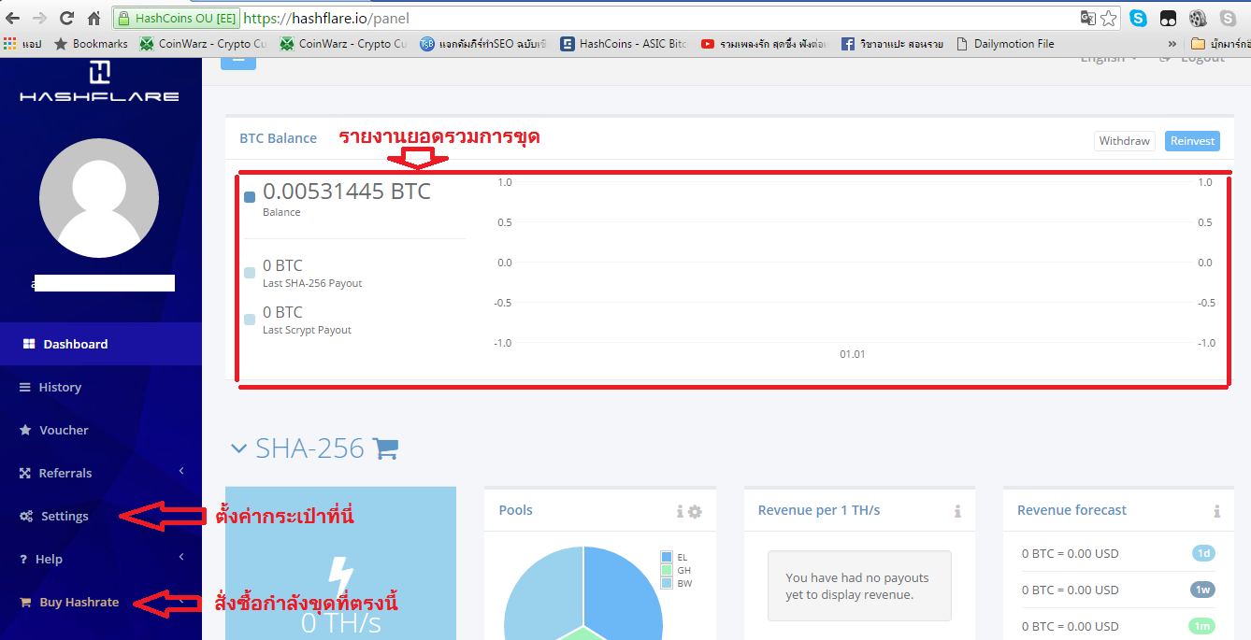
Task: Click the Revenue forecast card title
Action: point(1071,510)
